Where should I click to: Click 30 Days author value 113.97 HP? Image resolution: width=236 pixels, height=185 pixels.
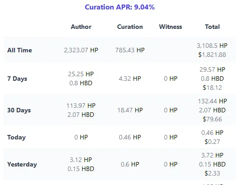pyautogui.click(x=81, y=106)
